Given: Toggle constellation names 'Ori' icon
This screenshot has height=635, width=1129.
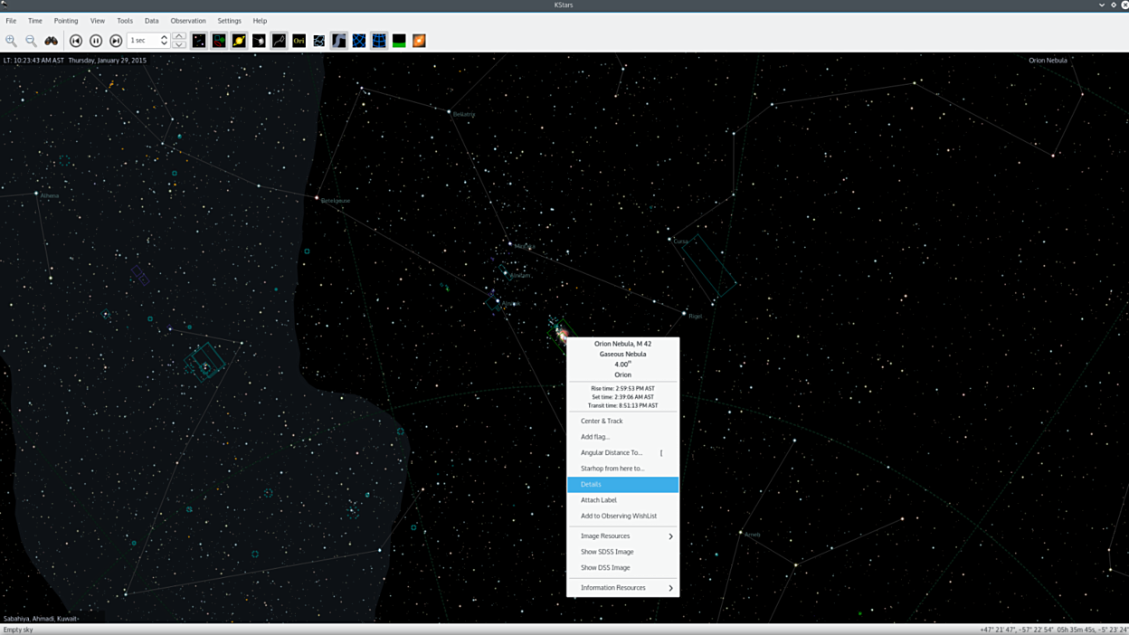Looking at the screenshot, I should click(299, 41).
